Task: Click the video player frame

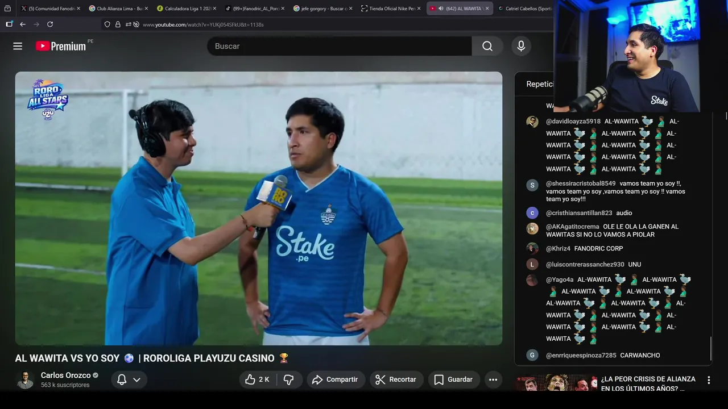Action: (259, 208)
